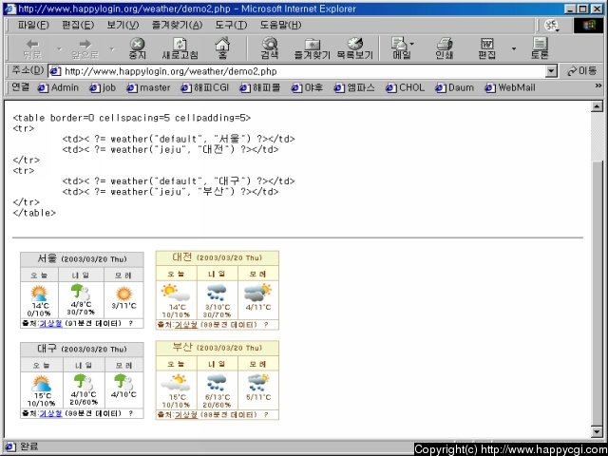The width and height of the screenshot is (608, 456).
Task: Go to Home (홈) icon
Action: (x=222, y=48)
